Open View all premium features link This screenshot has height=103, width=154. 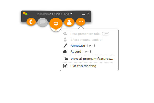click(x=92, y=59)
